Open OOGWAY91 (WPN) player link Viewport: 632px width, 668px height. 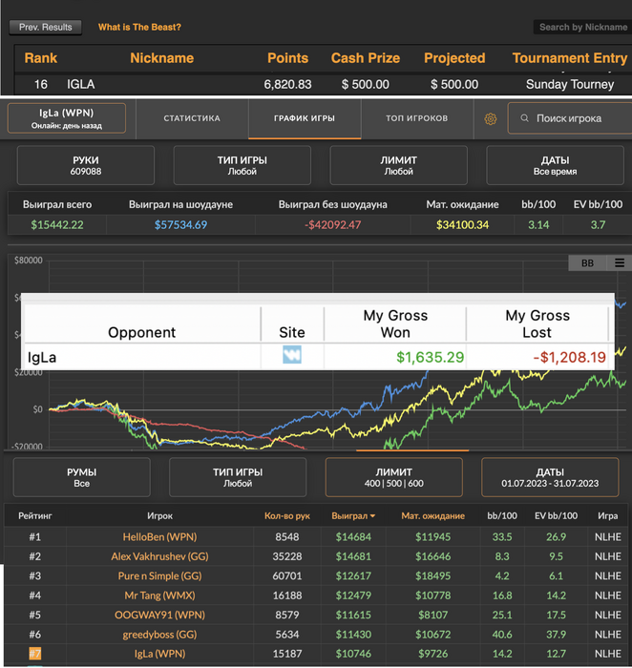[159, 616]
